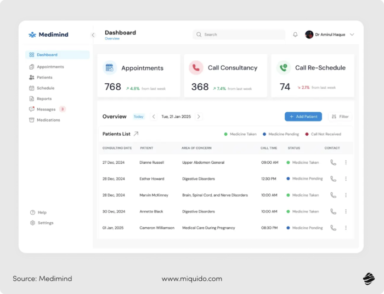Call Marvin McKinney using the phone icon
The image size is (384, 294).
pyautogui.click(x=334, y=195)
